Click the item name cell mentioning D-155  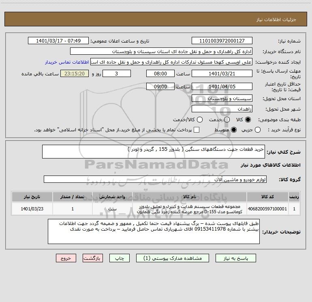(x=190, y=209)
